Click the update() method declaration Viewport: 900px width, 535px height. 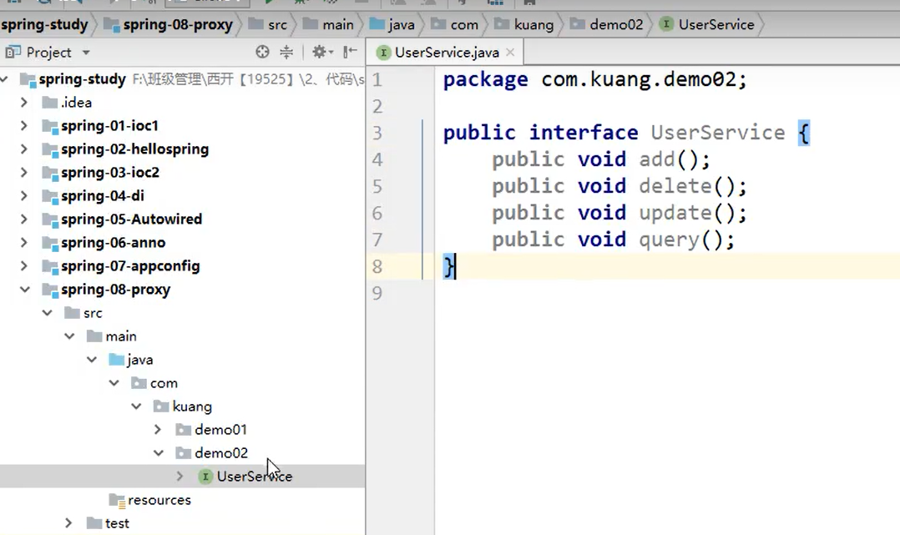click(x=619, y=213)
